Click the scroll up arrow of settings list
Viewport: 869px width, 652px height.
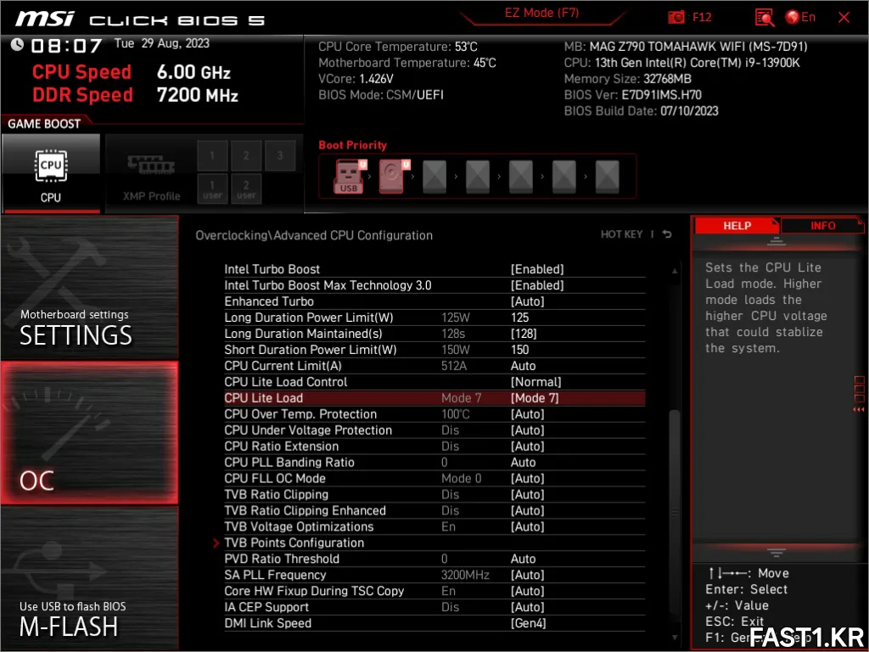click(x=675, y=271)
